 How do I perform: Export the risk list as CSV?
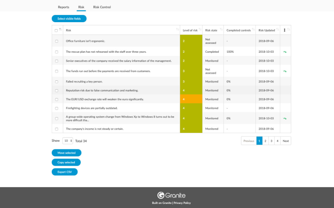click(x=64, y=172)
